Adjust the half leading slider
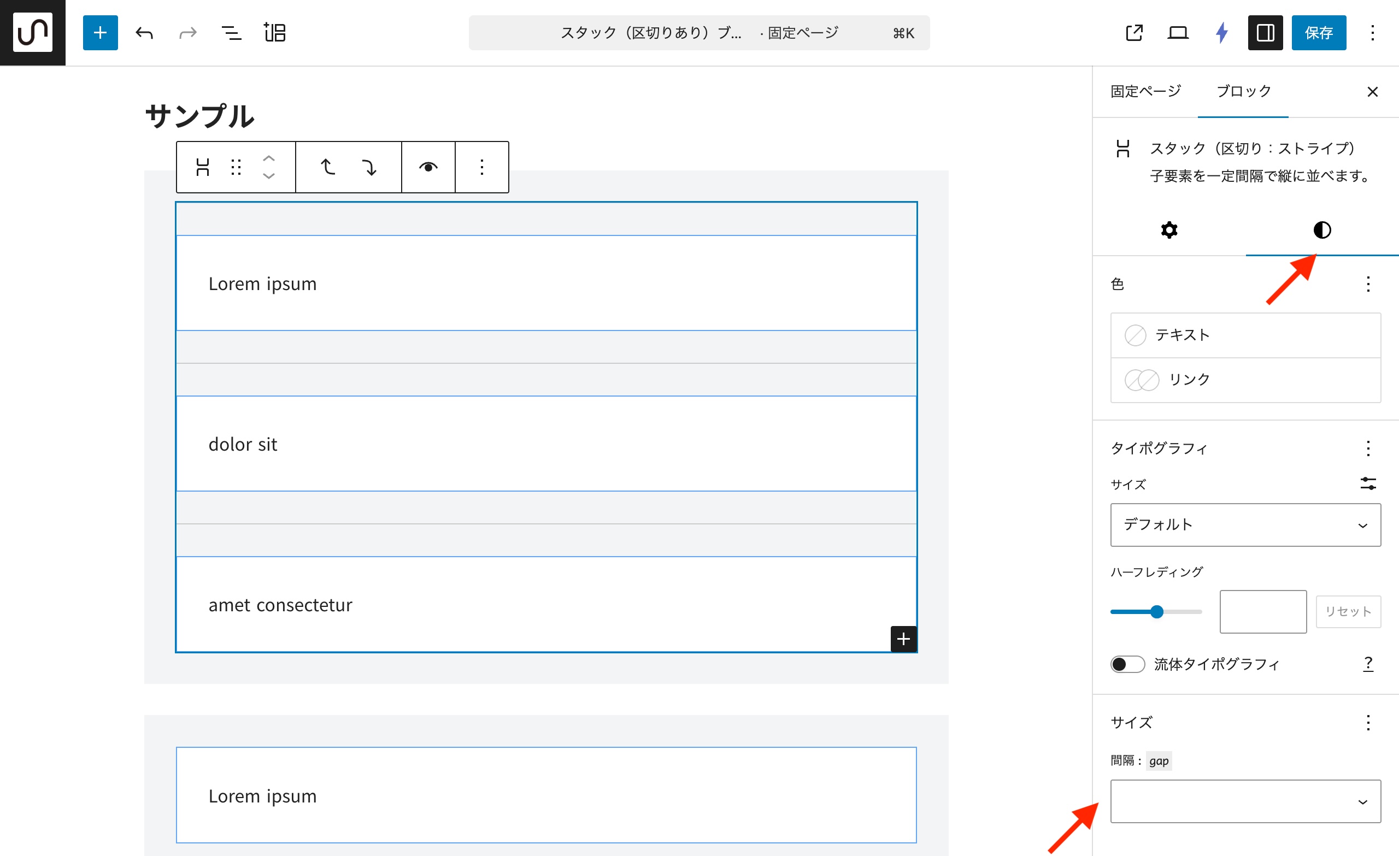Screen dimensions: 1399x856 click(1156, 612)
